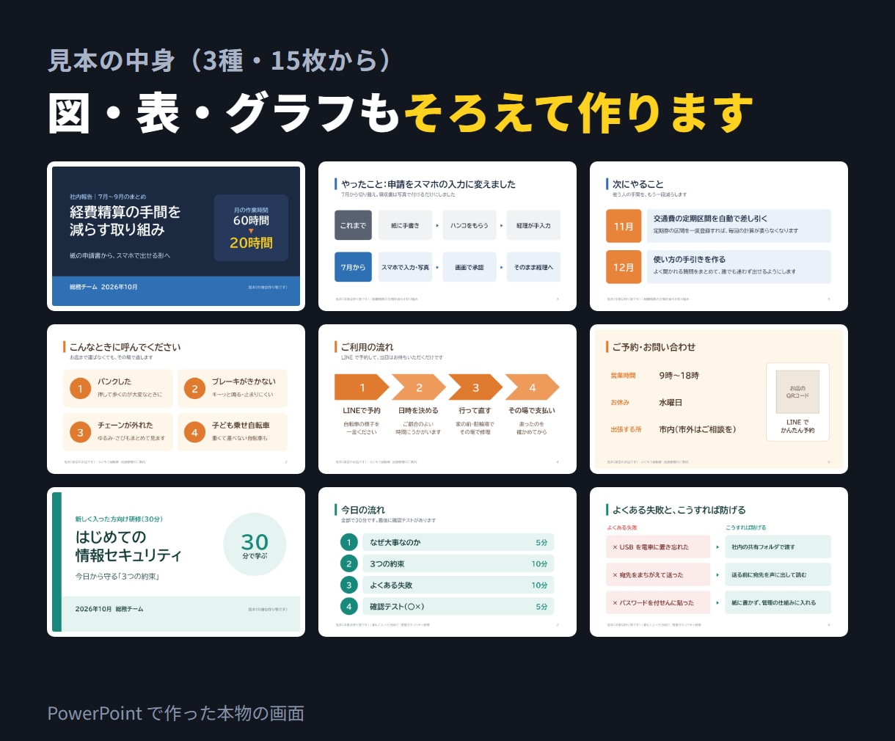Select the 紙に手書き step box

[x=405, y=225]
